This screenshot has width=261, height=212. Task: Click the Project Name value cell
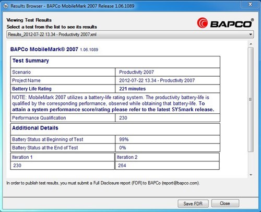[168, 80]
